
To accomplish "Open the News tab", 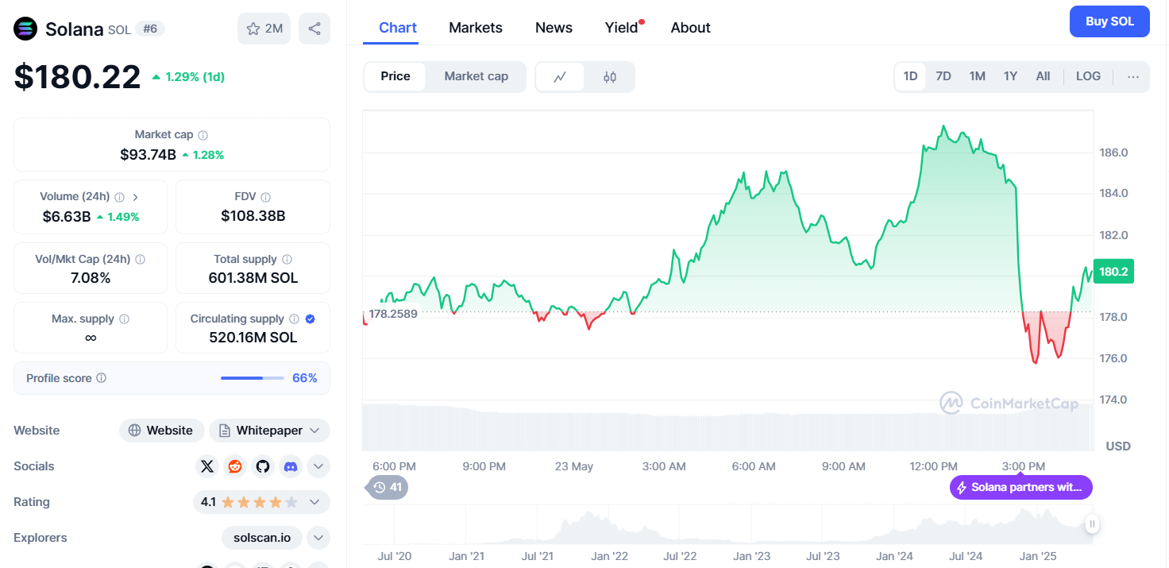I will click(x=554, y=28).
